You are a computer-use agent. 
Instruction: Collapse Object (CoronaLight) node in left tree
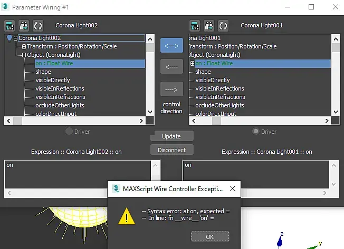pos(24,55)
